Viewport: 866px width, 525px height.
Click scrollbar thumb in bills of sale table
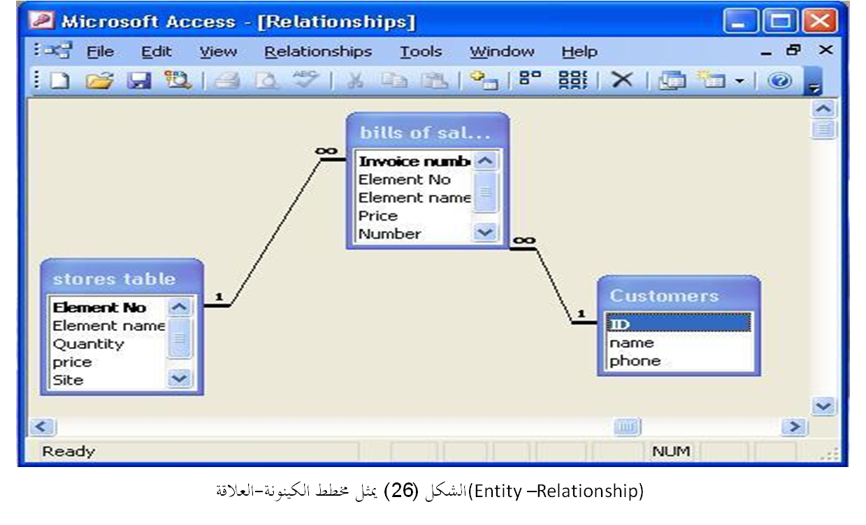point(485,193)
